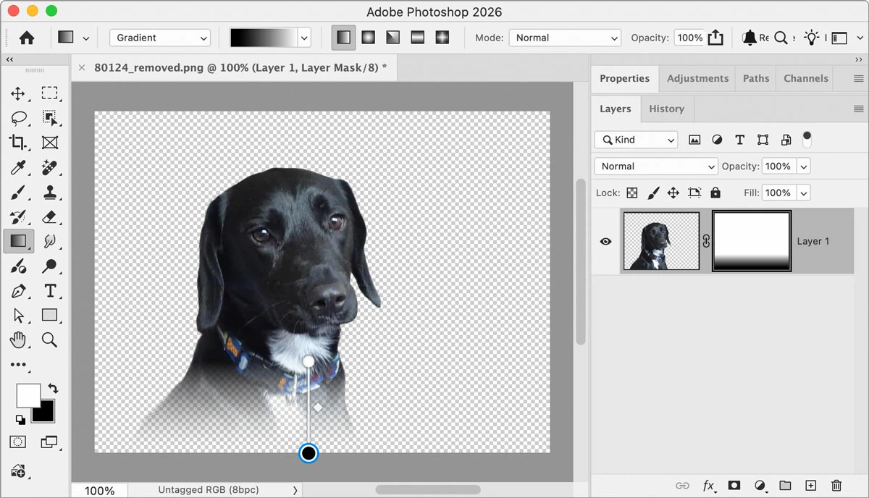Select the Frame tool

pyautogui.click(x=49, y=143)
